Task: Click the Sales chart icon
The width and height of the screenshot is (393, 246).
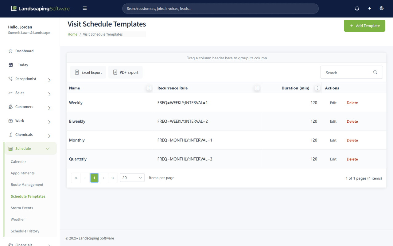Action: (11, 93)
